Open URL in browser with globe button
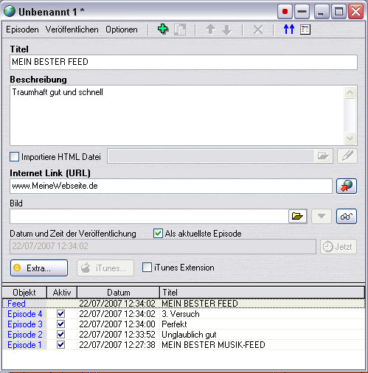The width and height of the screenshot is (368, 373). click(x=347, y=186)
